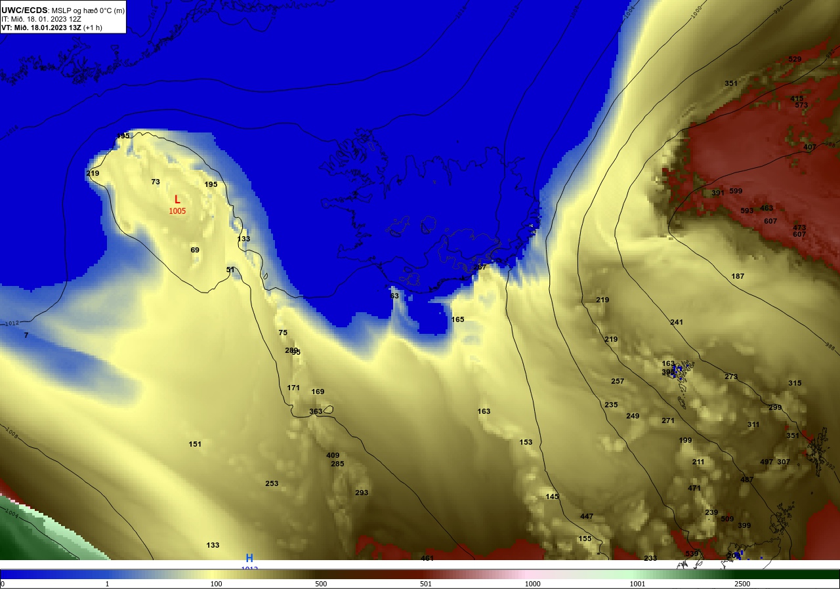Screen dimensions: 840x589
Task: Click the height value 293
Action: coord(362,493)
